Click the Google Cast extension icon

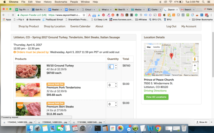coord(155,15)
